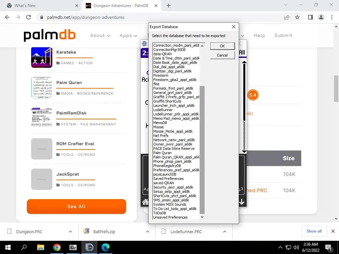
Task: Select LodeRunner_pXlr_appl_a68k in the list
Action: (176, 114)
